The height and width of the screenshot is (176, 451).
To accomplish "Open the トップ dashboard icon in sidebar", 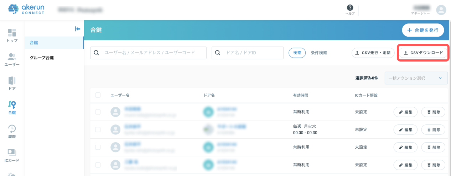I will (x=12, y=33).
